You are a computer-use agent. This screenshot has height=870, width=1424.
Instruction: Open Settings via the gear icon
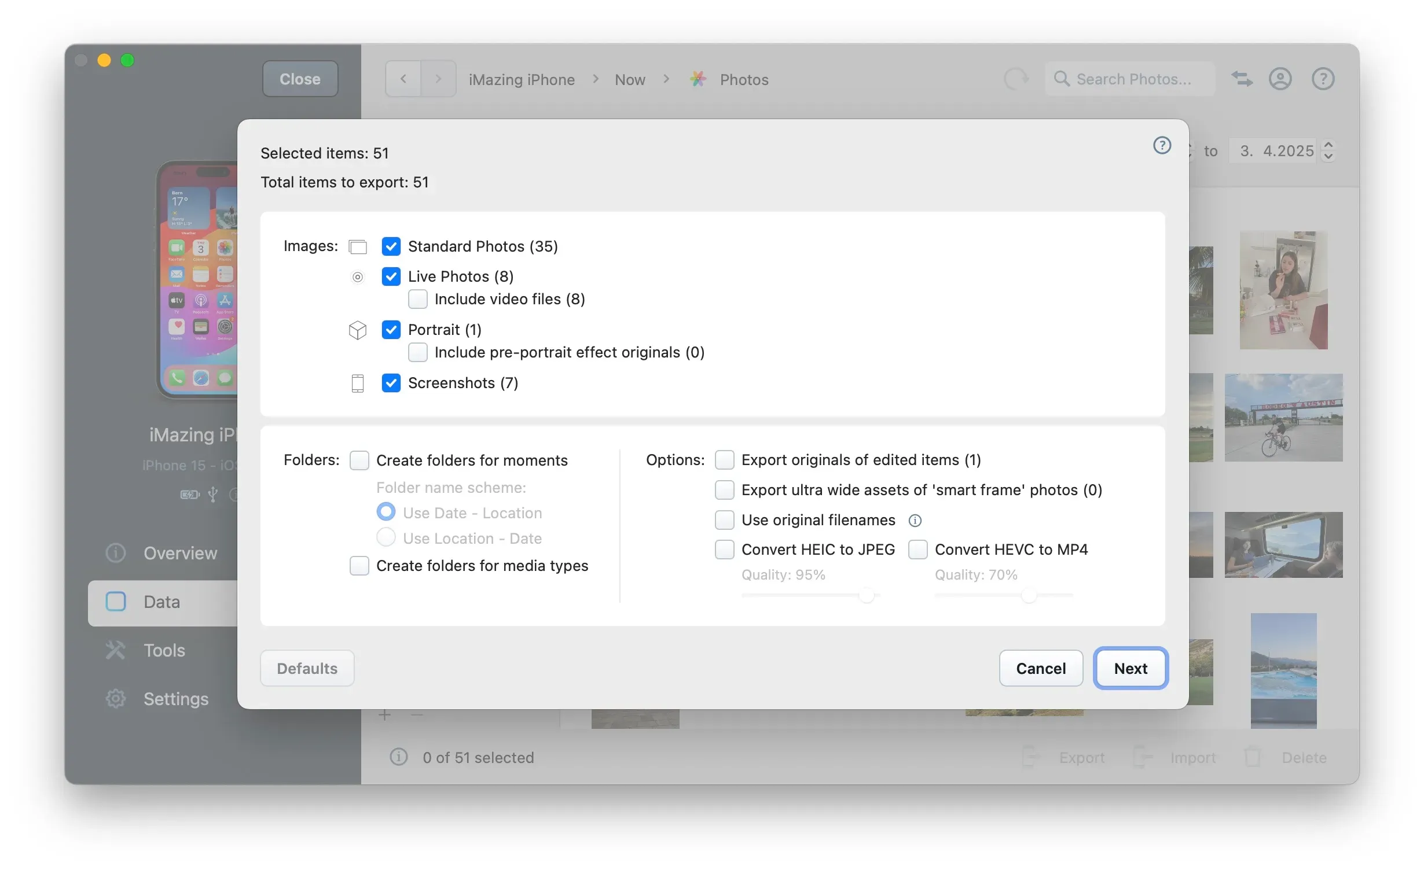pos(115,698)
